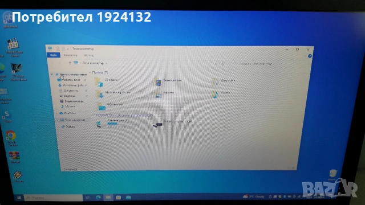Image resolution: width=365 pixels, height=205 pixels.
Task: Switch to the Изглед ribbon tab
Action: pyautogui.click(x=89, y=55)
